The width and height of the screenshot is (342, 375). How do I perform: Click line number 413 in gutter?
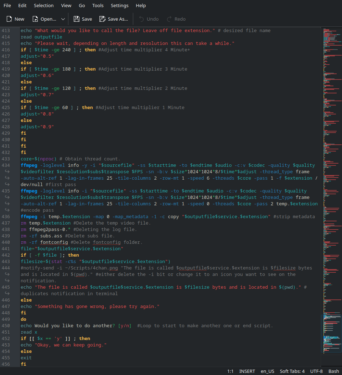pyautogui.click(x=6, y=30)
